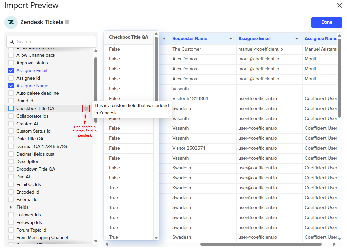Close the Import Preview dialog
347x251 pixels.
339,5
